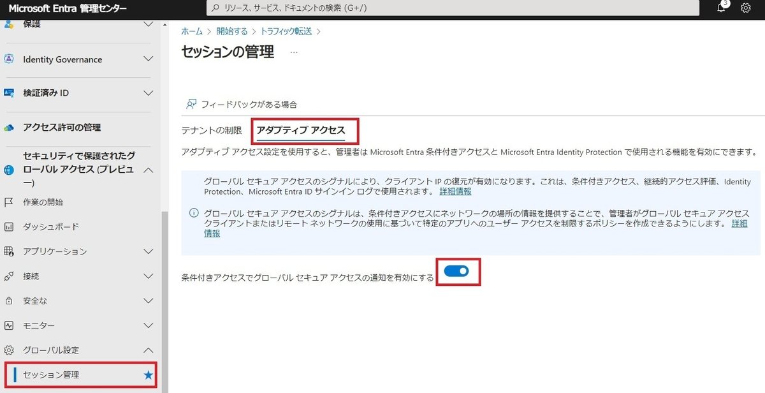Screen dimensions: 765x393
Task: Click the Microsoft Entra 管理センター title
Action: pyautogui.click(x=67, y=8)
